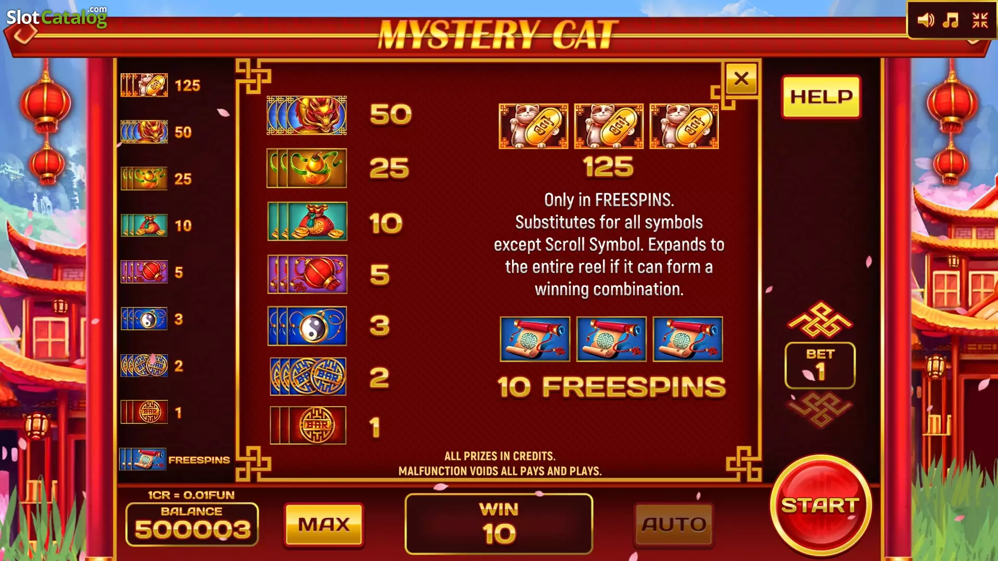Select FREESPINS entry in left paytable sidebar
This screenshot has width=998, height=561.
[x=175, y=459]
